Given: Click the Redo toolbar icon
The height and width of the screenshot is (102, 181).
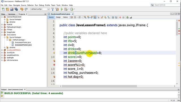Looking at the screenshot, I should coord(26,9).
